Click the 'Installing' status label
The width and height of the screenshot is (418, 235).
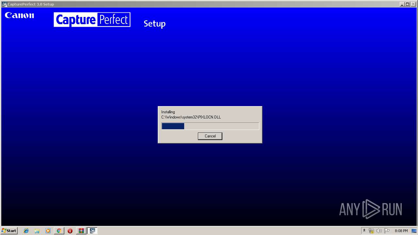coord(168,112)
